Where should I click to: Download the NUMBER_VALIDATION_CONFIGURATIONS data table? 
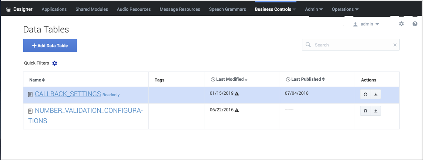(376, 111)
